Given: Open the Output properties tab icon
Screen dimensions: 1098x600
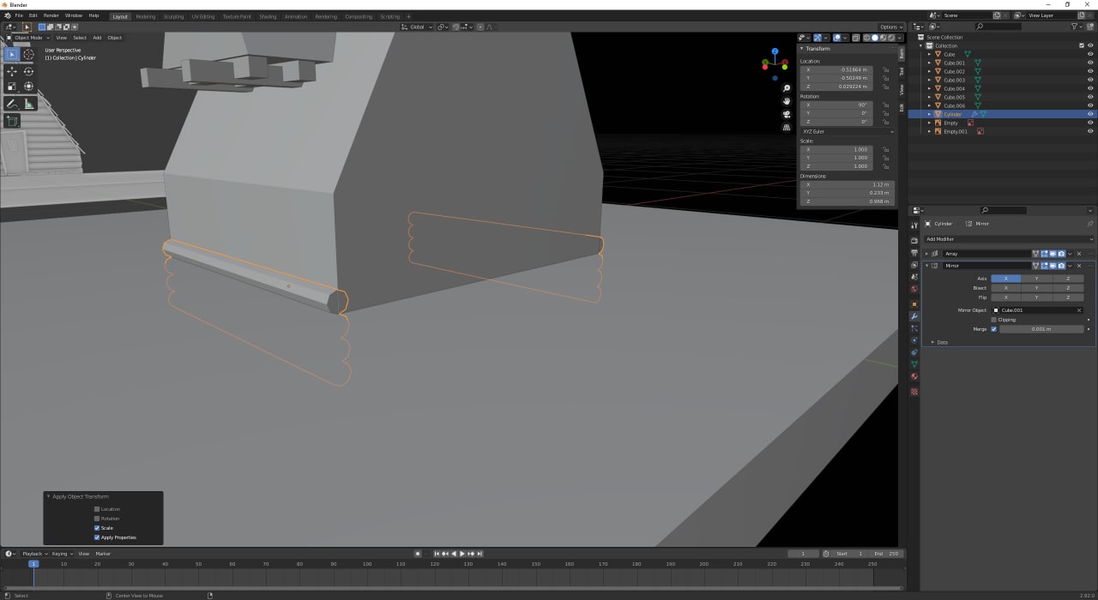Looking at the screenshot, I should [x=914, y=252].
